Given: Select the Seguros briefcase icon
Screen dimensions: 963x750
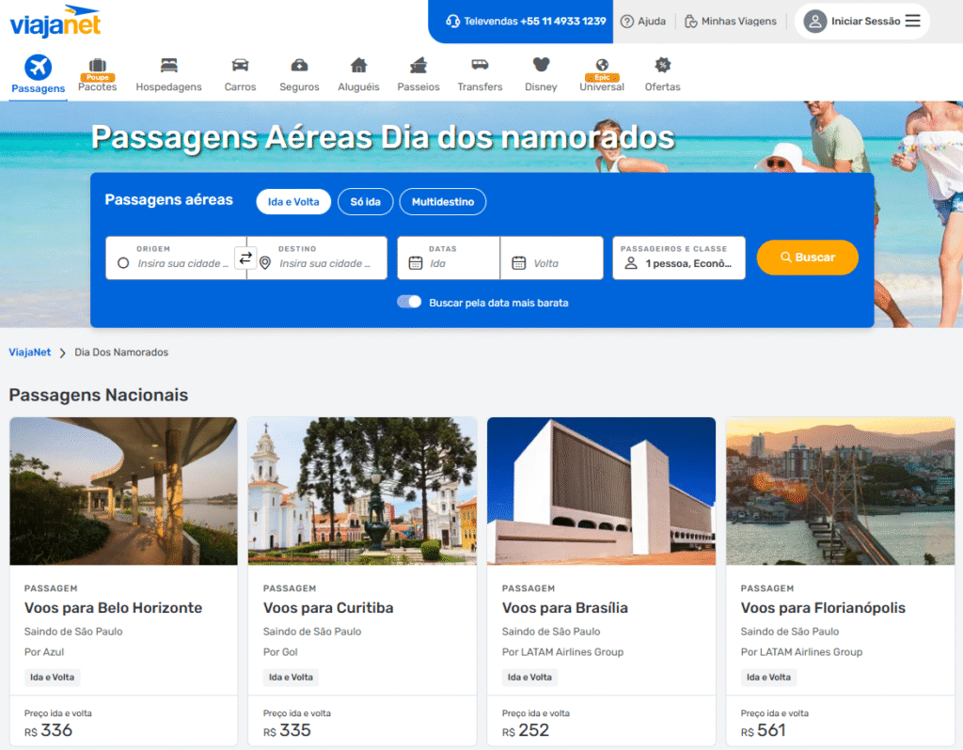Looking at the screenshot, I should [x=299, y=65].
